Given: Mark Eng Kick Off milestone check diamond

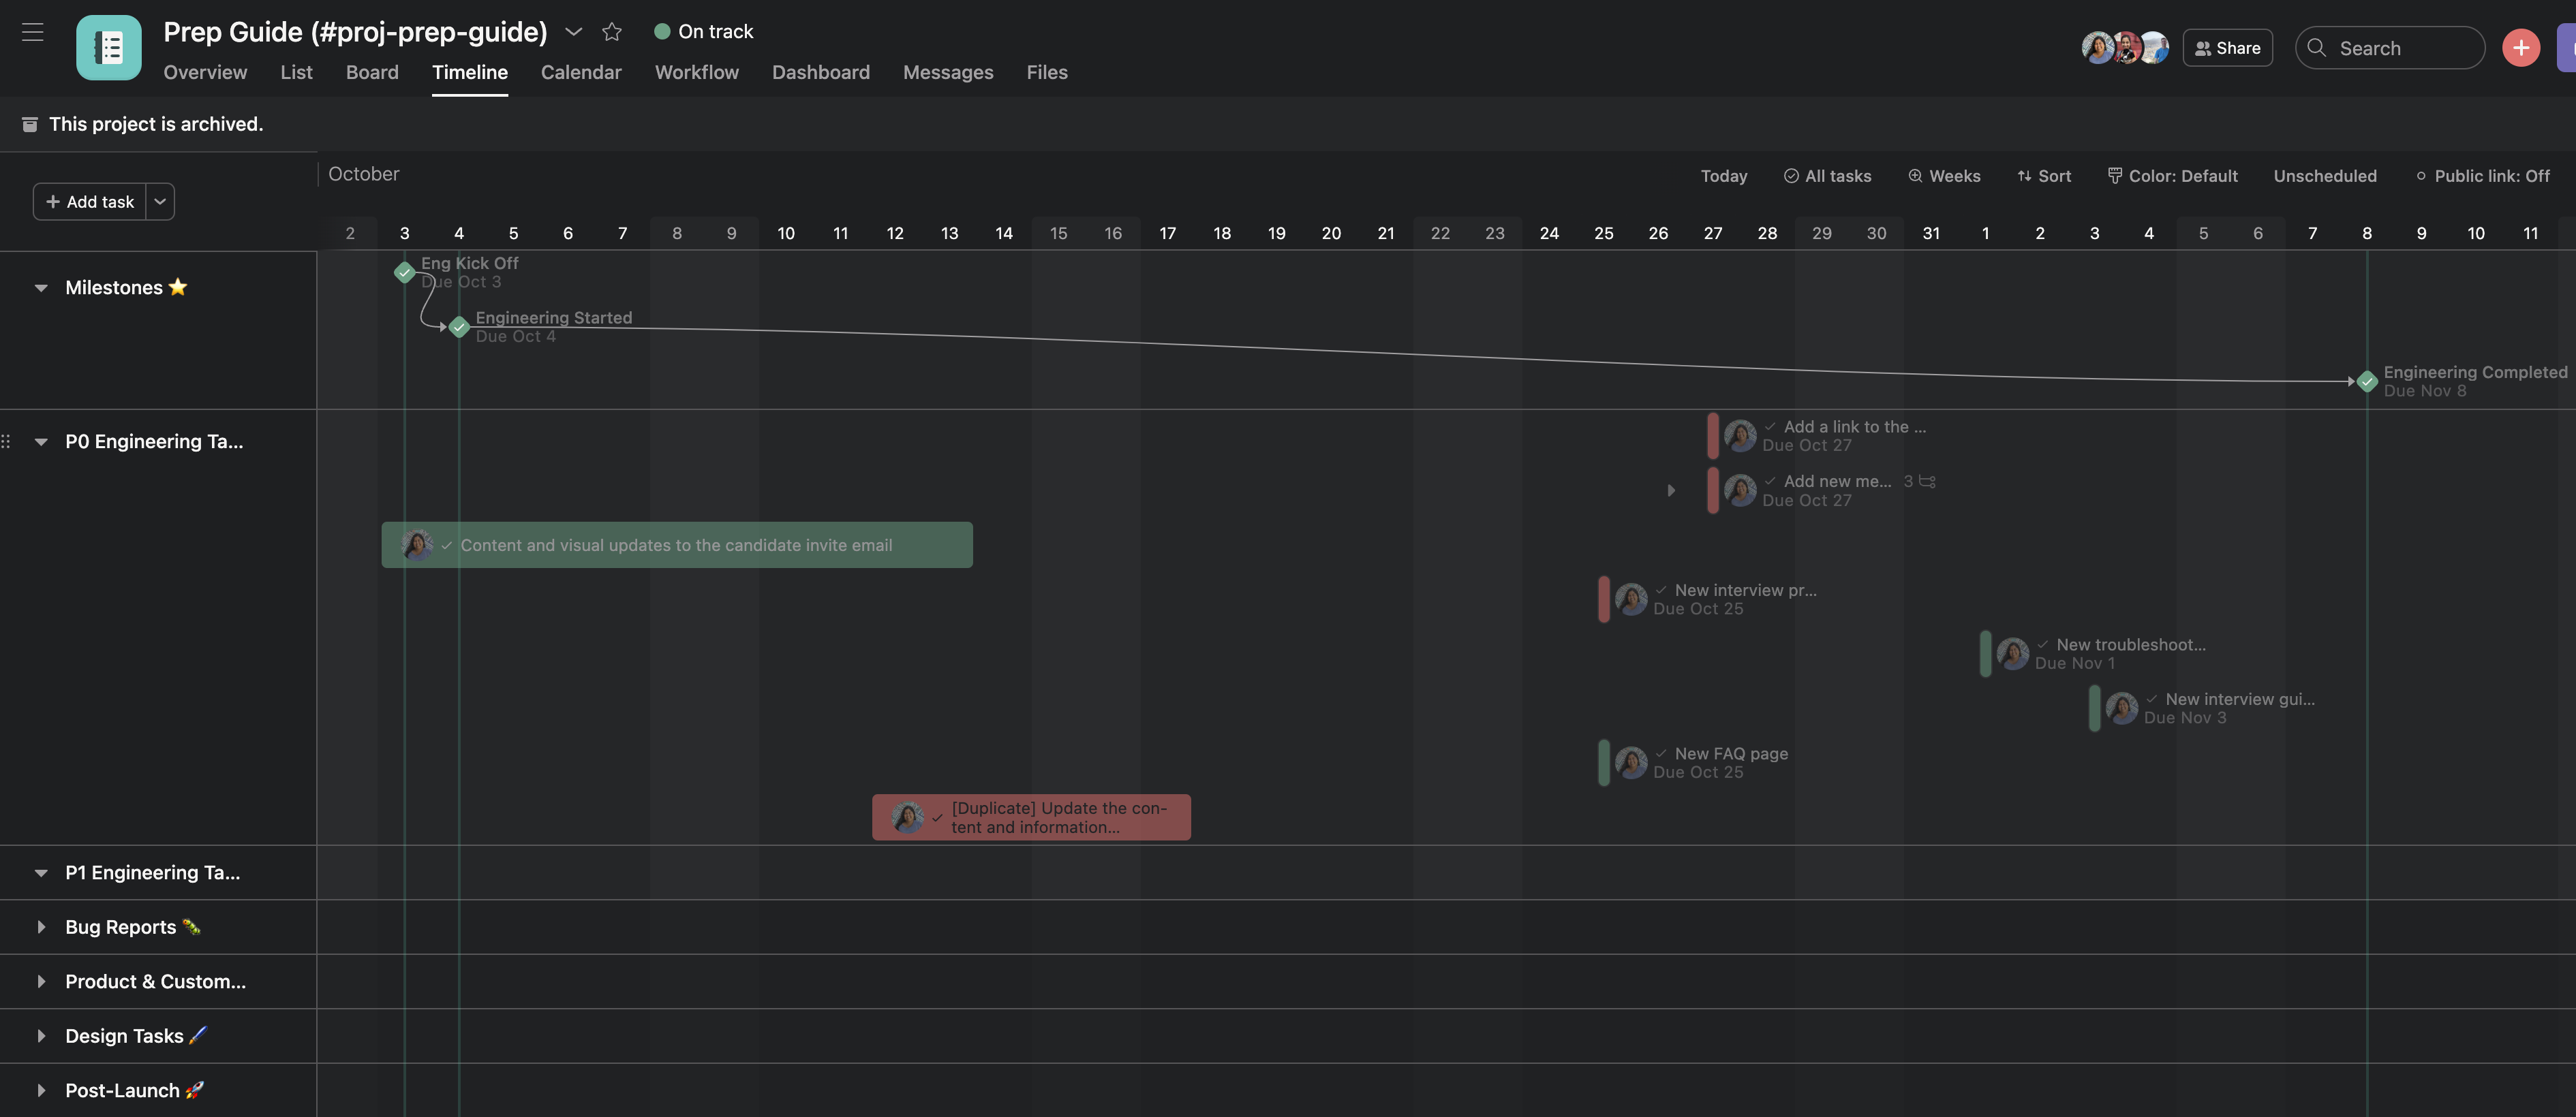Looking at the screenshot, I should coord(404,272).
